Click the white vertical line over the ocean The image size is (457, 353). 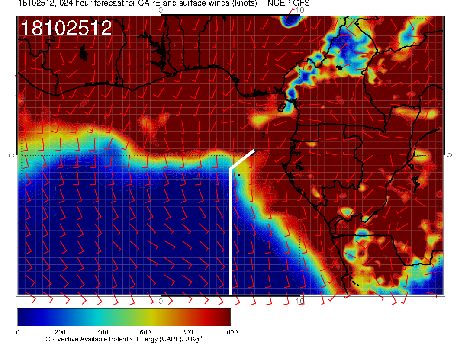[230, 234]
